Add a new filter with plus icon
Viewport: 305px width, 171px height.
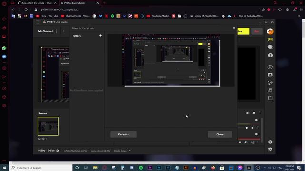tap(101, 36)
